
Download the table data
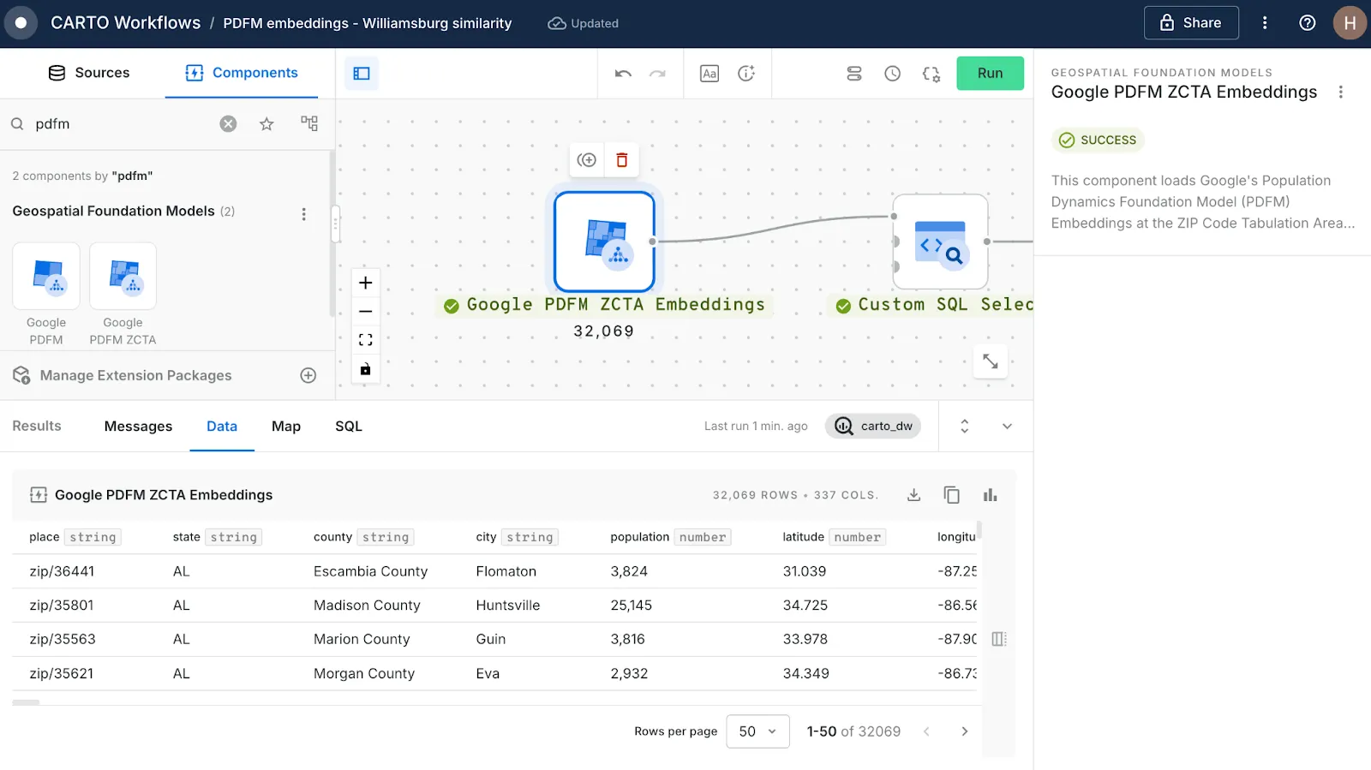[x=914, y=495]
